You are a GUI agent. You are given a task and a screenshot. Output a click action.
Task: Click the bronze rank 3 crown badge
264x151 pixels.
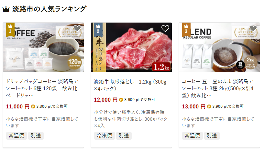tap(186, 30)
